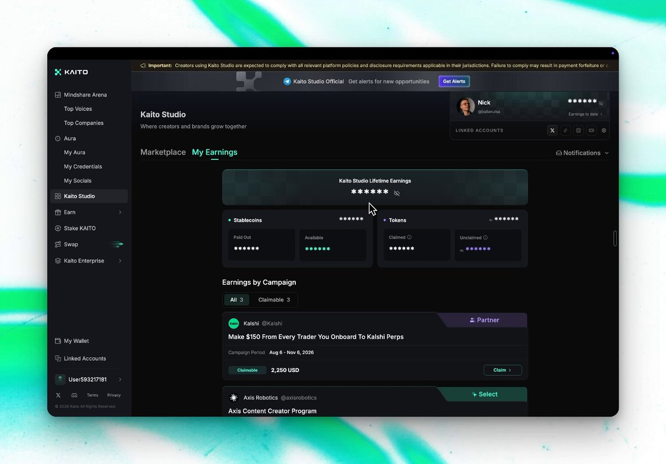
Task: Click the Kalshi campaign logo
Action: pos(234,323)
